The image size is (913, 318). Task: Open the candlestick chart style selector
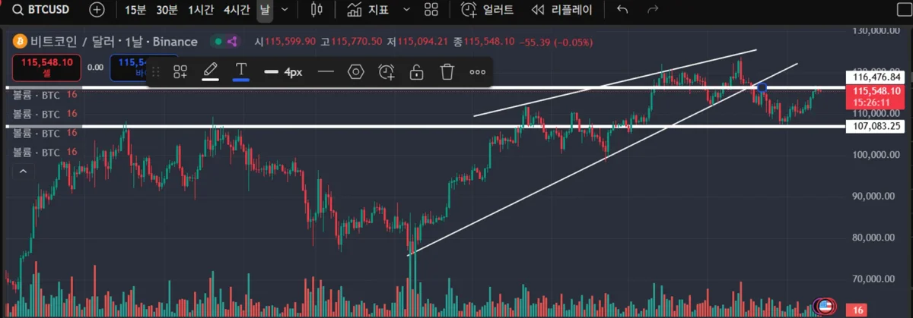tap(317, 10)
